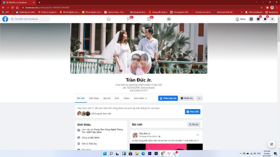Open the Chrome three-dot menu
The height and width of the screenshot is (157, 280).
[277, 7]
